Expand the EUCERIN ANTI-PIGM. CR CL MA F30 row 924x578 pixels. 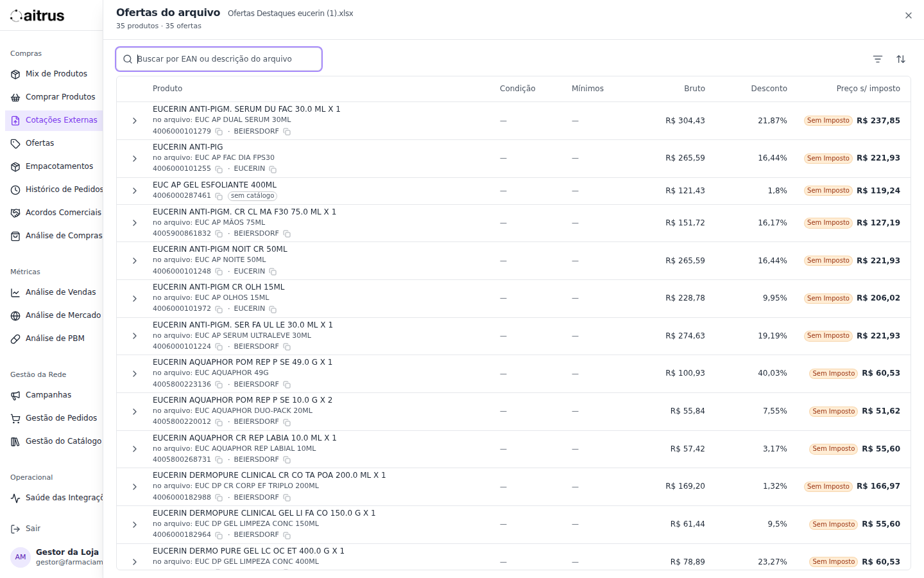pos(135,223)
